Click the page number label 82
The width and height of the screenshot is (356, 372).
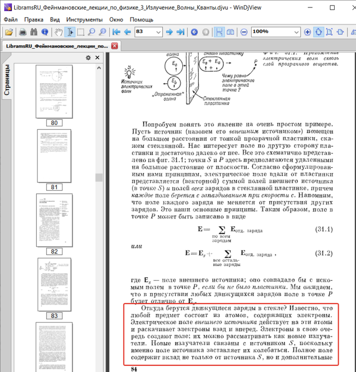[54, 252]
